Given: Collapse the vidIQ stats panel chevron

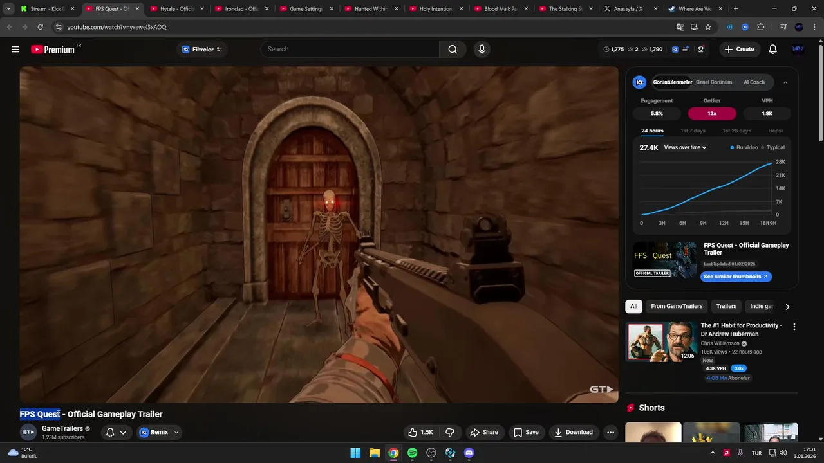Looking at the screenshot, I should (785, 82).
